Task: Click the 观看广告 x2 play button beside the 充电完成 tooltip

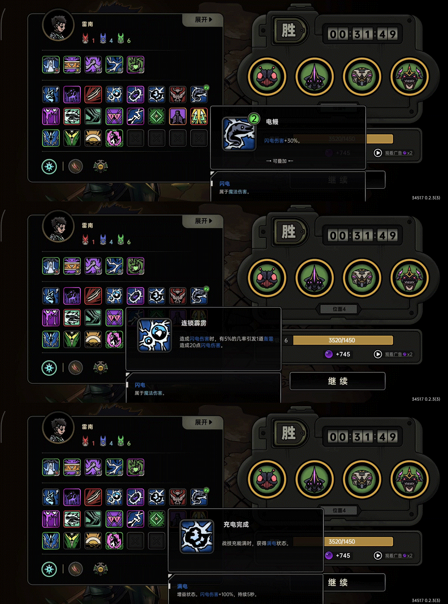Action: point(378,556)
